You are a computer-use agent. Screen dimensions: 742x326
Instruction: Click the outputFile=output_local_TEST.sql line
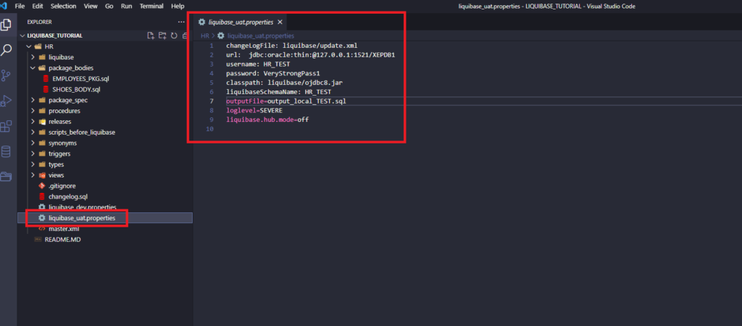click(x=287, y=101)
